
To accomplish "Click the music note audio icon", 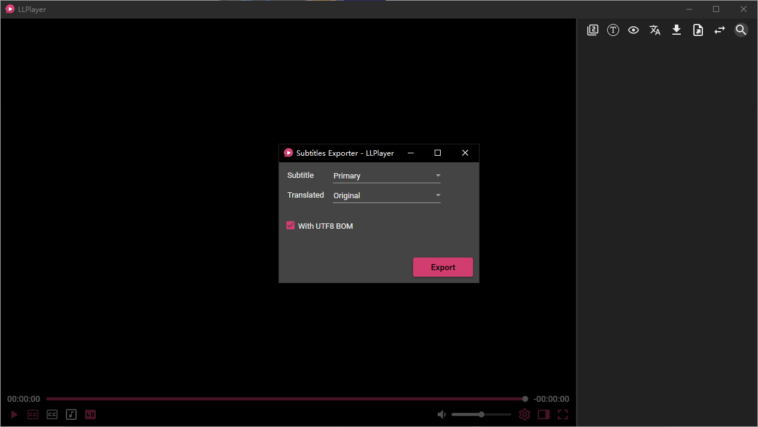I will (71, 414).
